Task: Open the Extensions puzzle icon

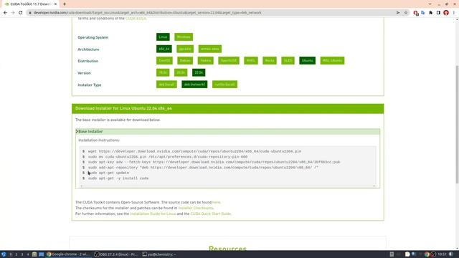Action: [x=430, y=13]
